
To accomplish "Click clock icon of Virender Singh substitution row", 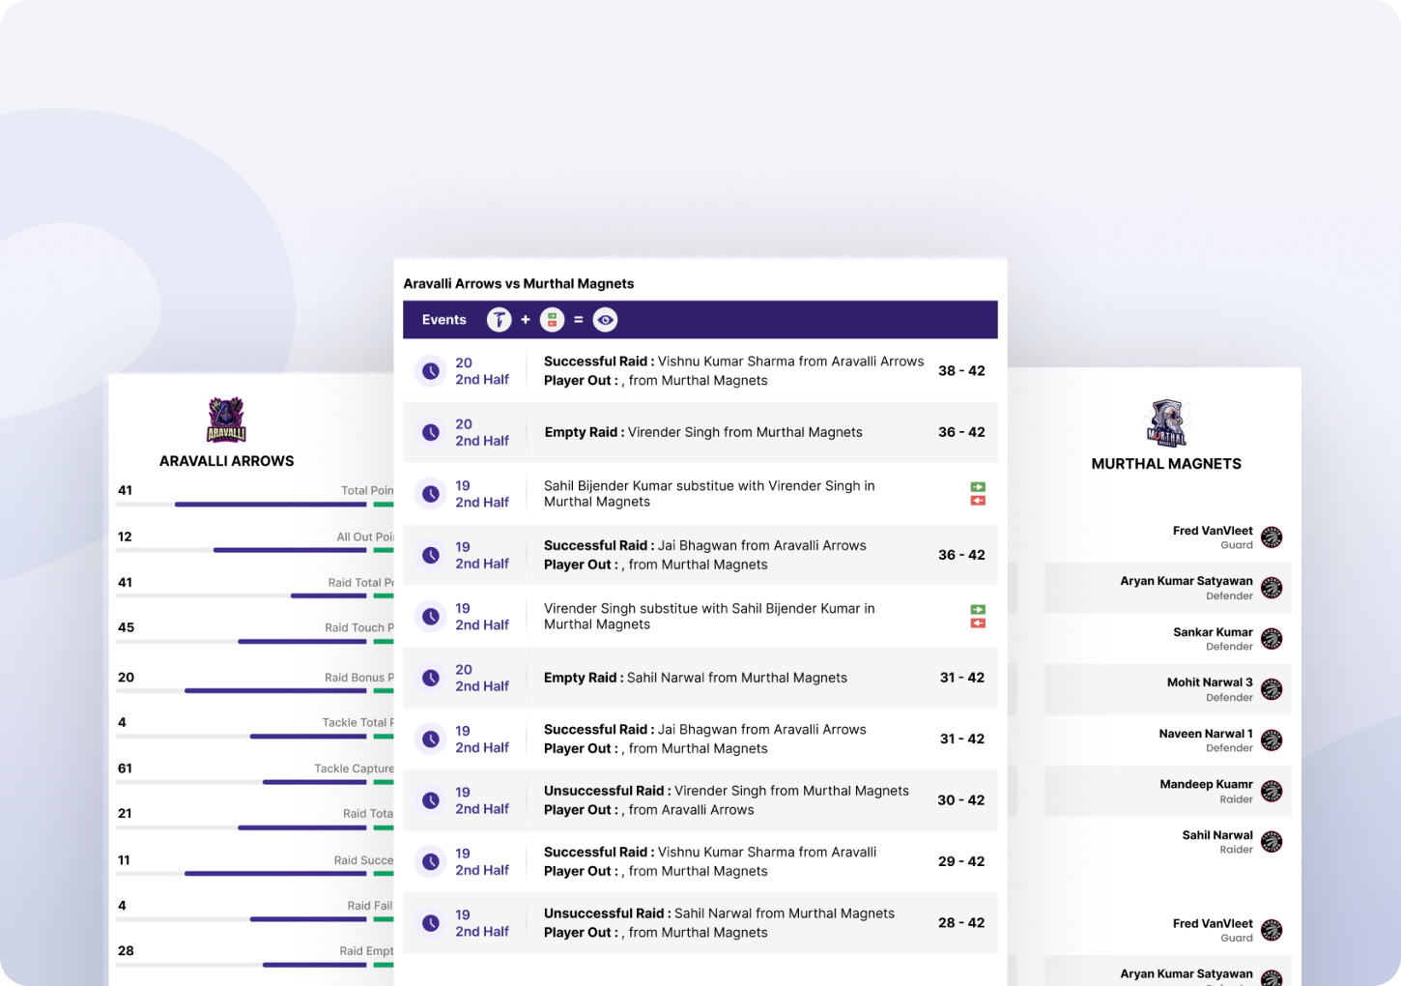I will tap(431, 617).
